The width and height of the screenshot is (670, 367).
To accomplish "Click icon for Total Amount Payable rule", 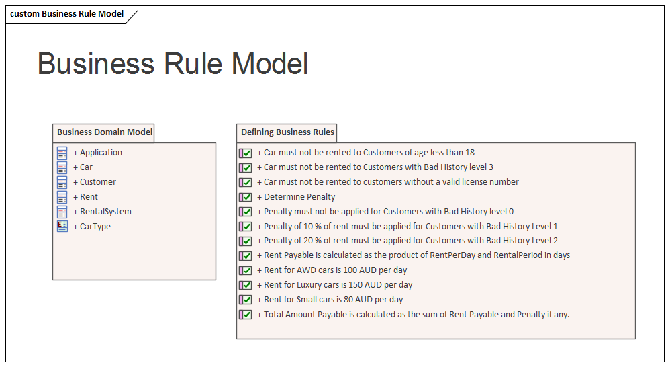I will 246,315.
